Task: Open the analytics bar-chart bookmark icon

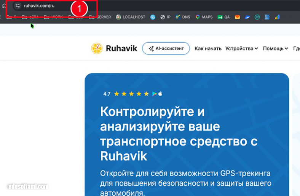Action: coord(277,17)
